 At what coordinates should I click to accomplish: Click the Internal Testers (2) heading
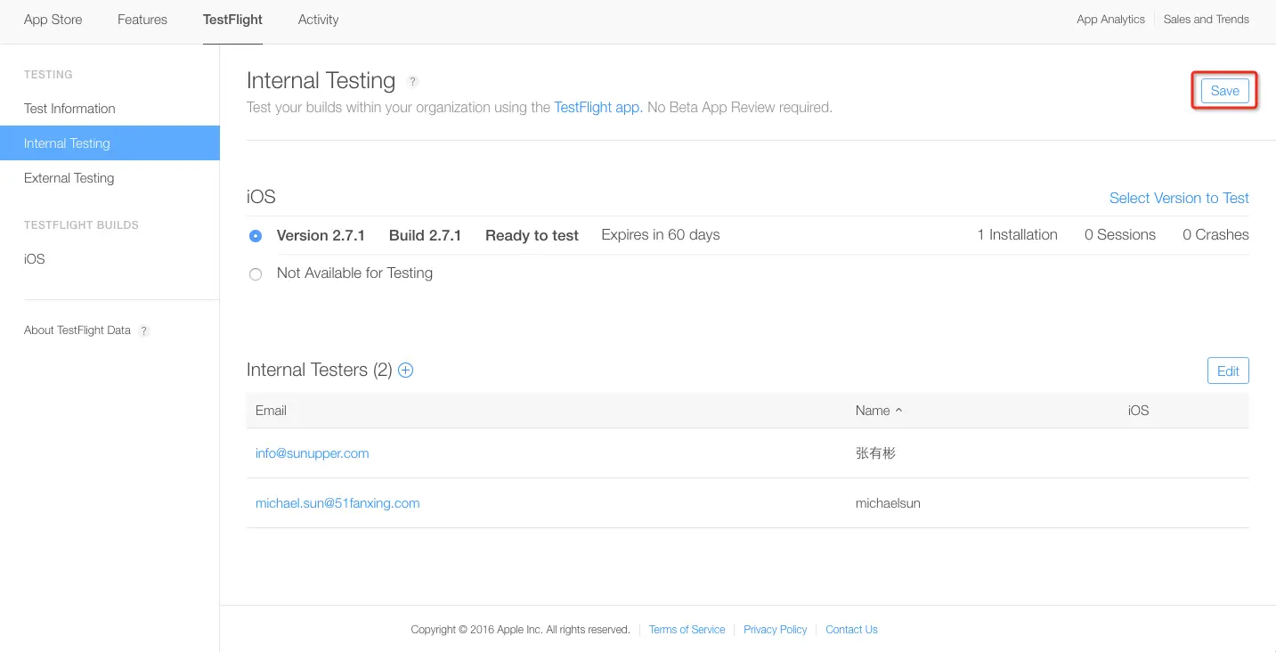point(320,370)
